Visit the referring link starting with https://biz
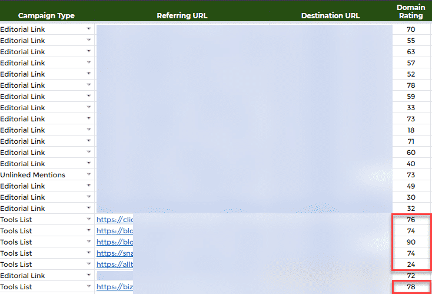This screenshot has height=294, width=432. (x=115, y=287)
